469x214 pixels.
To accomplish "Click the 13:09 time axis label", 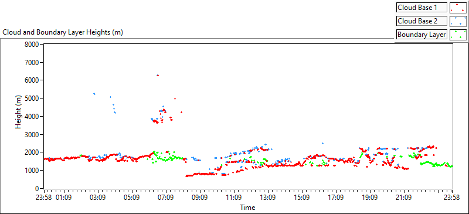I will tap(268, 198).
